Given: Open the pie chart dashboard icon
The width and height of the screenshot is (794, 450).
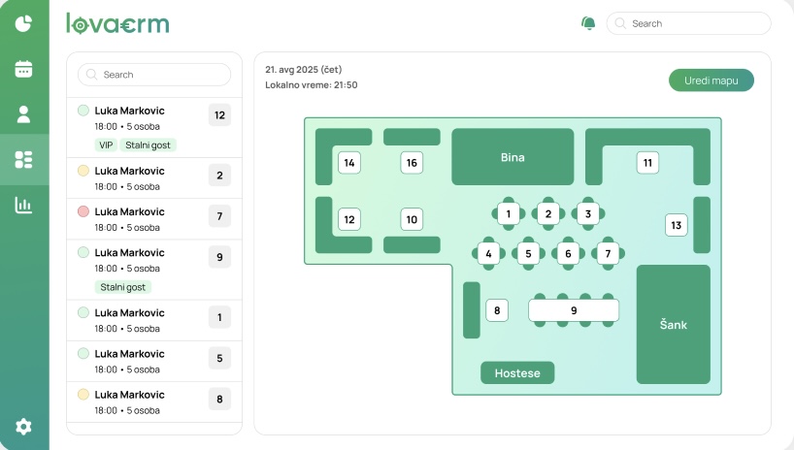Looking at the screenshot, I should click(24, 23).
